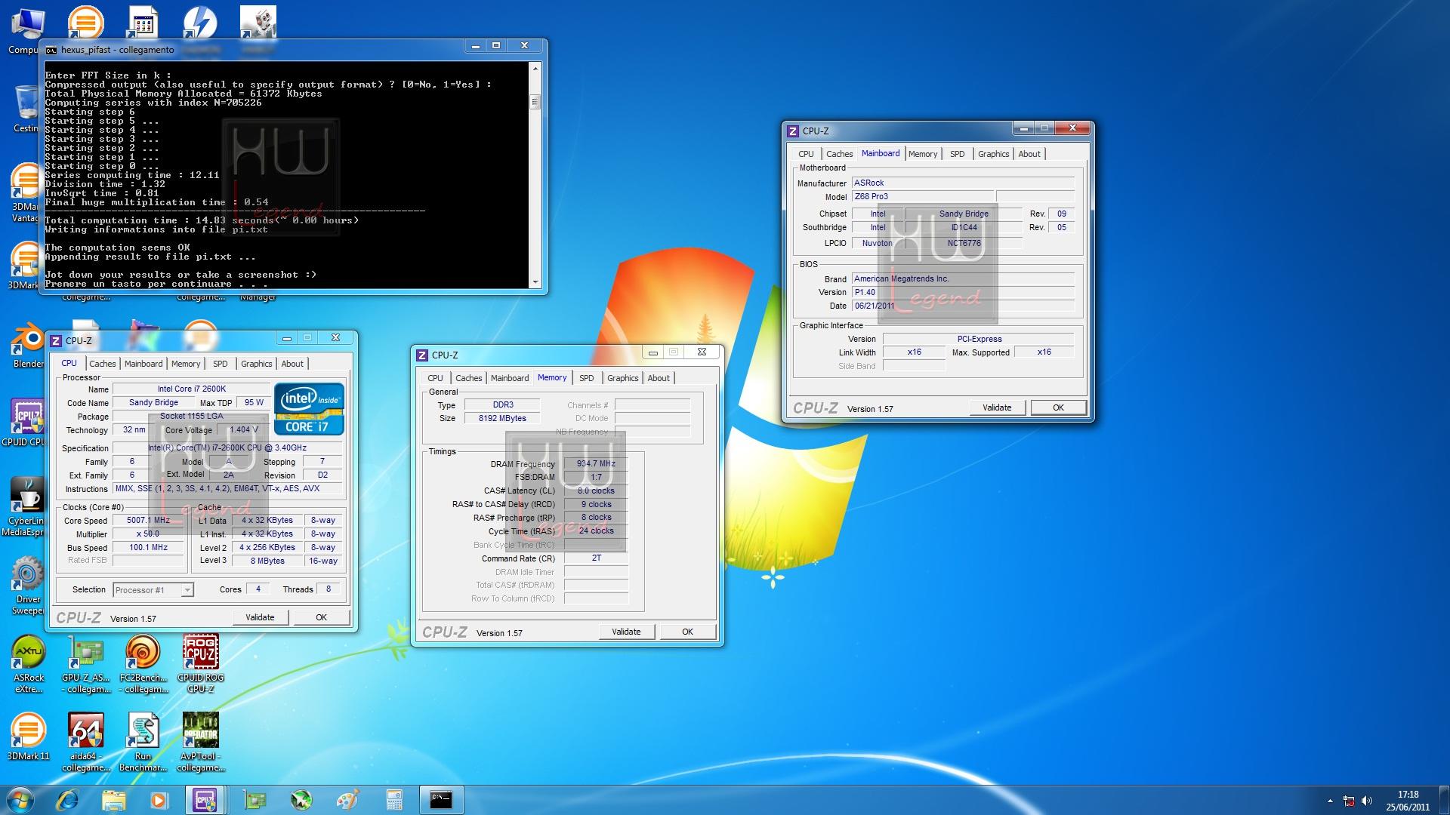Open Memory tab in CPU-Z processor window
The image size is (1450, 815).
(x=186, y=364)
